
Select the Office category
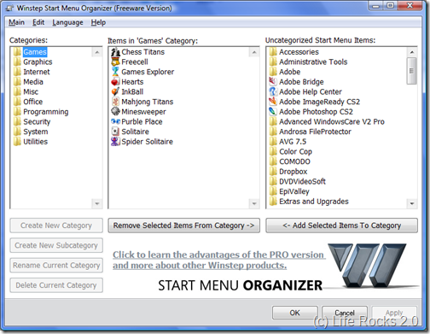(33, 102)
